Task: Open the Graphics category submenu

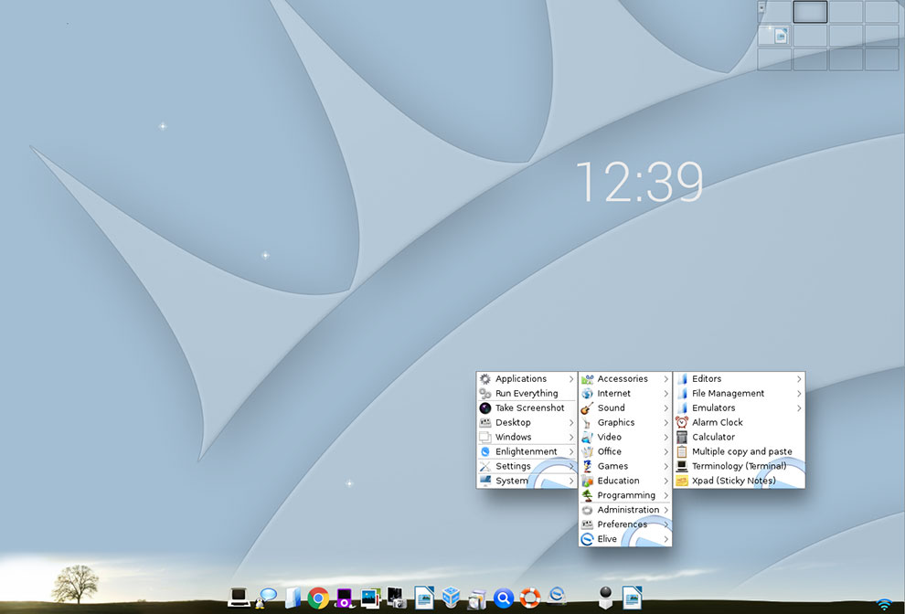Action: [625, 422]
